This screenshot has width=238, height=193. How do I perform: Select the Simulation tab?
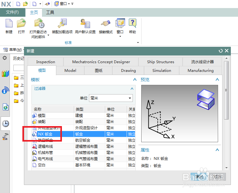click(162, 70)
